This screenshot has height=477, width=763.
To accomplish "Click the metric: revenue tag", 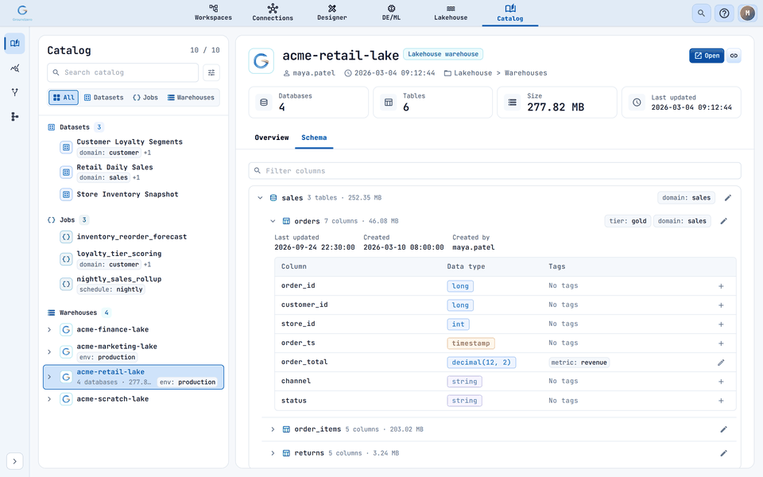I will (x=579, y=363).
